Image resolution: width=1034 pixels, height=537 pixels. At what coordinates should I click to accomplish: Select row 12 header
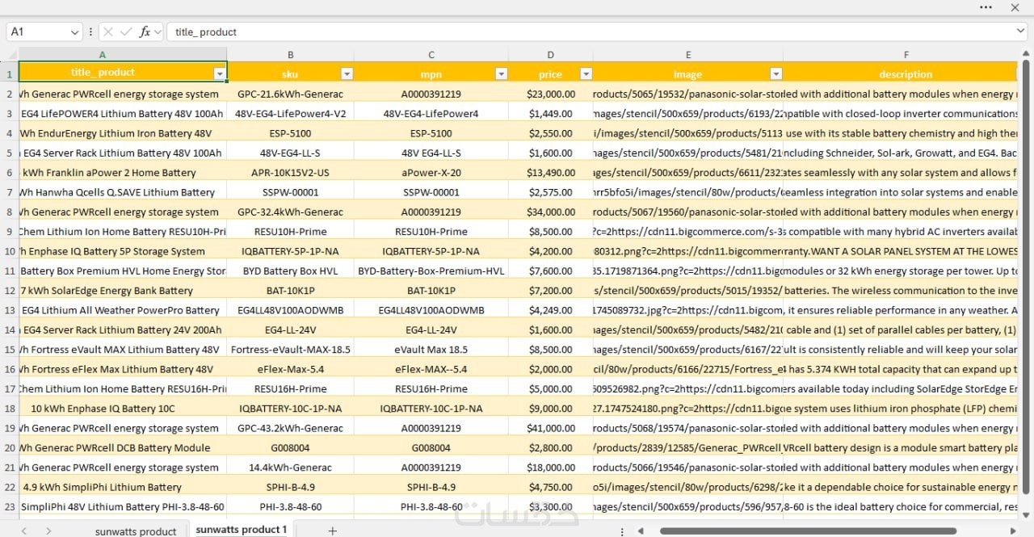coord(9,290)
